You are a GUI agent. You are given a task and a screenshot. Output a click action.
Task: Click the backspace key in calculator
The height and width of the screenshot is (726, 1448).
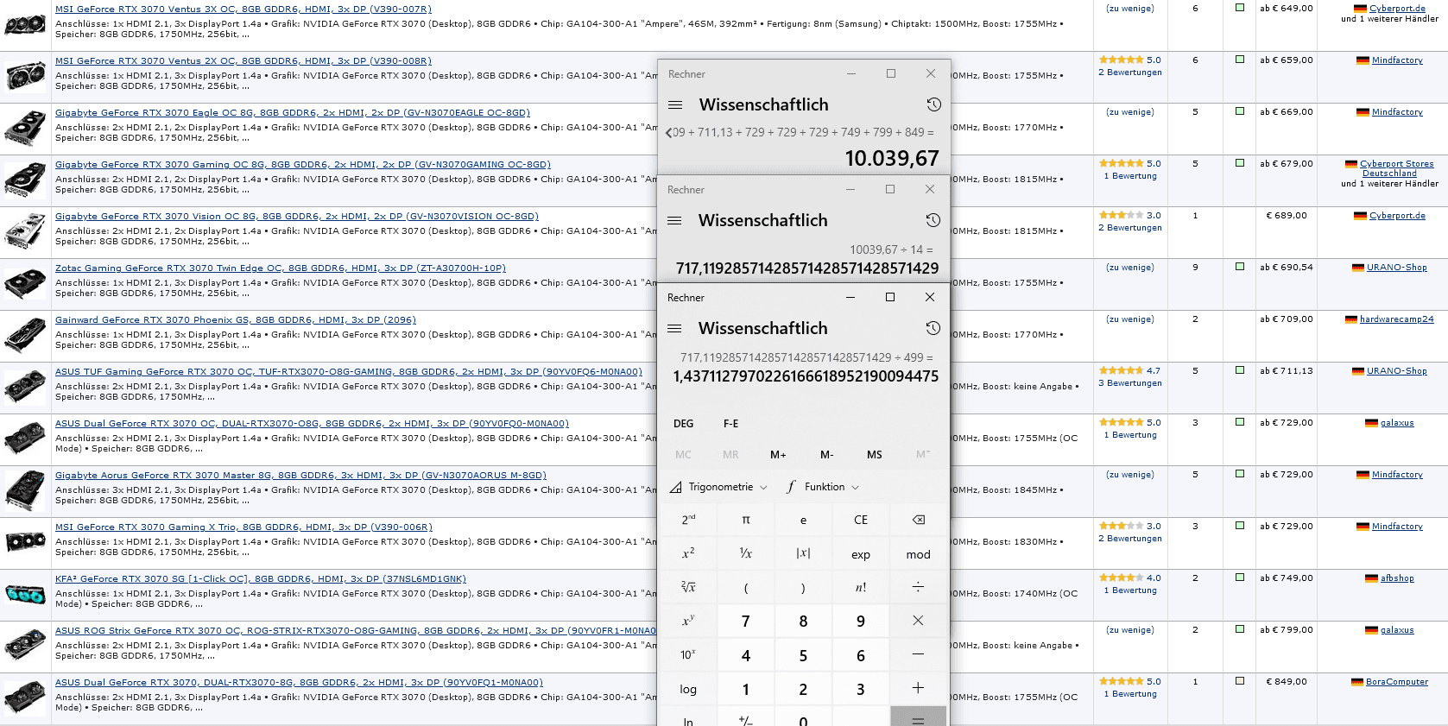[918, 520]
